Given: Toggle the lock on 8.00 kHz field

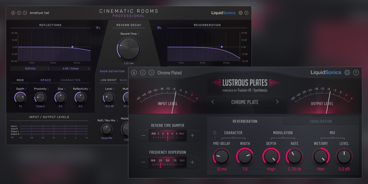Looking at the screenshot, I should pos(48,68).
